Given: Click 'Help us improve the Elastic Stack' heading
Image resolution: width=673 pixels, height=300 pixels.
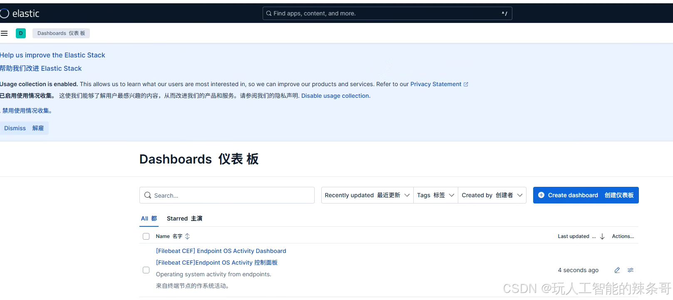Looking at the screenshot, I should tap(52, 55).
